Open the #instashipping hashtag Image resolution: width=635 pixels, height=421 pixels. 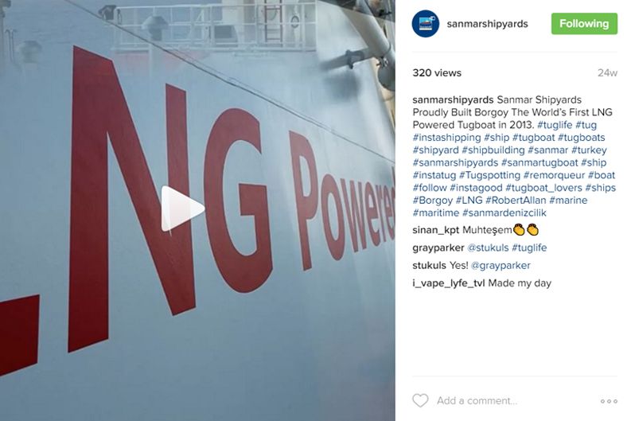(446, 138)
